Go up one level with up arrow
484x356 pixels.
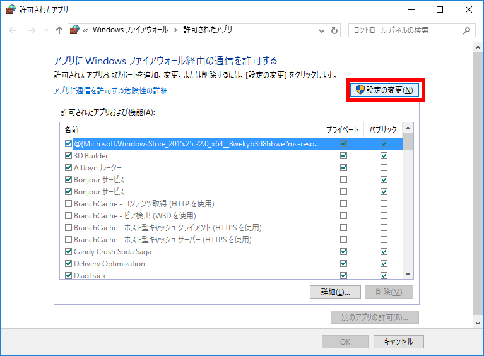tap(59, 30)
